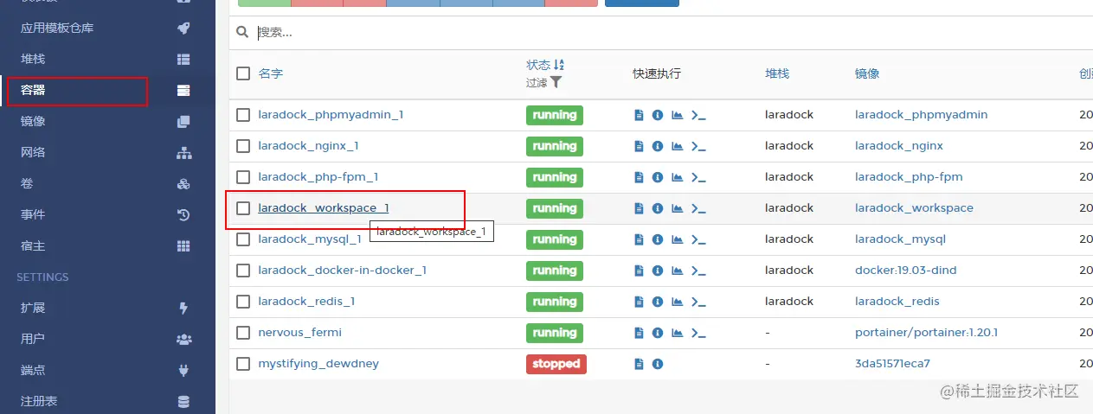Open the 3da51571eca7 image link
The image size is (1093, 414).
pos(892,364)
